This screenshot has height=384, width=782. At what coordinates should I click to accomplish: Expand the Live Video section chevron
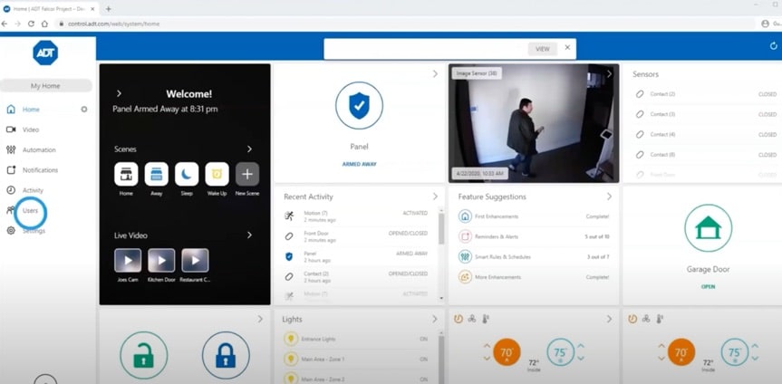point(249,235)
